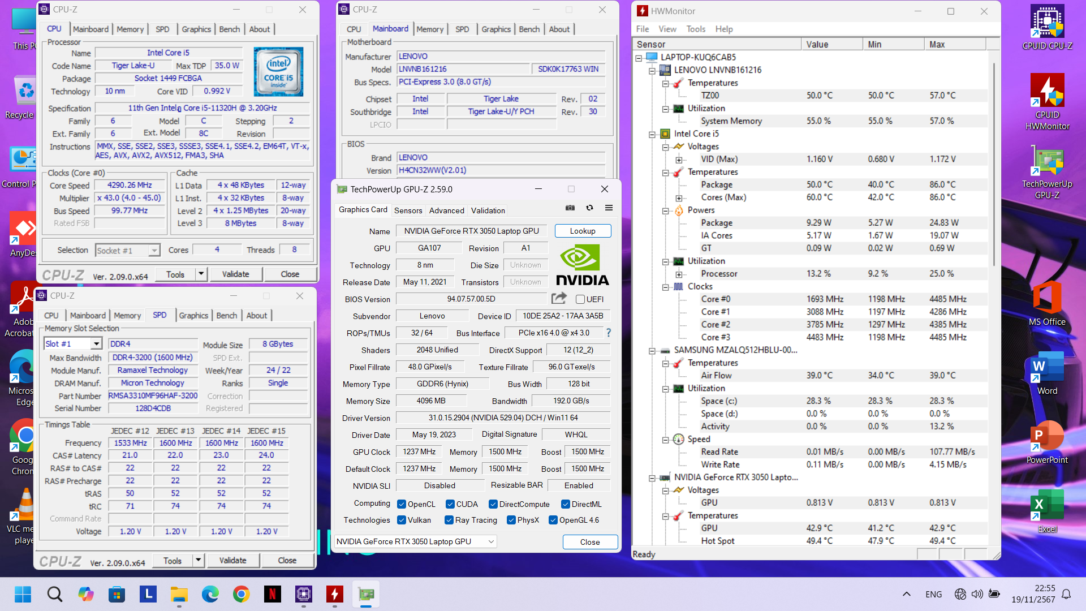The image size is (1086, 611).
Task: Expand the VID (Max) voltage entry
Action: 679,160
